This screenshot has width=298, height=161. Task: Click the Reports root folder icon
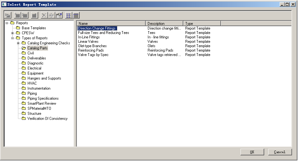pos(12,23)
